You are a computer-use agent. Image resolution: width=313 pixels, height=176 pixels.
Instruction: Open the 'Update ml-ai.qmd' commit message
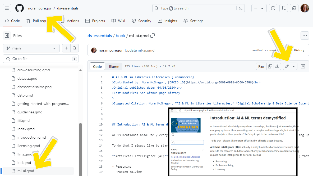pos(140,50)
